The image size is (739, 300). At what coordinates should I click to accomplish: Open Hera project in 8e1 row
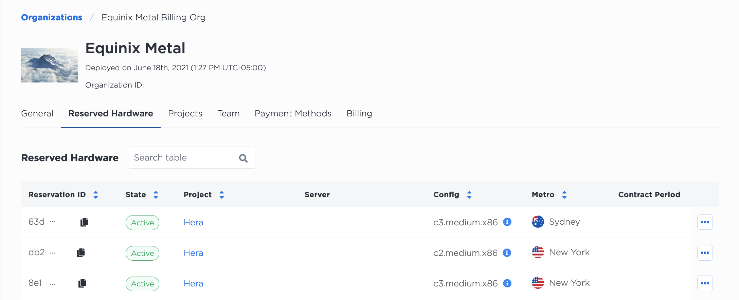click(194, 283)
